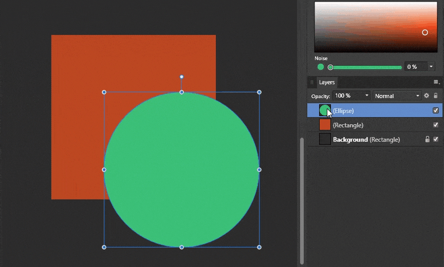Toggle the layer lock icon beside blend mode

[435, 96]
